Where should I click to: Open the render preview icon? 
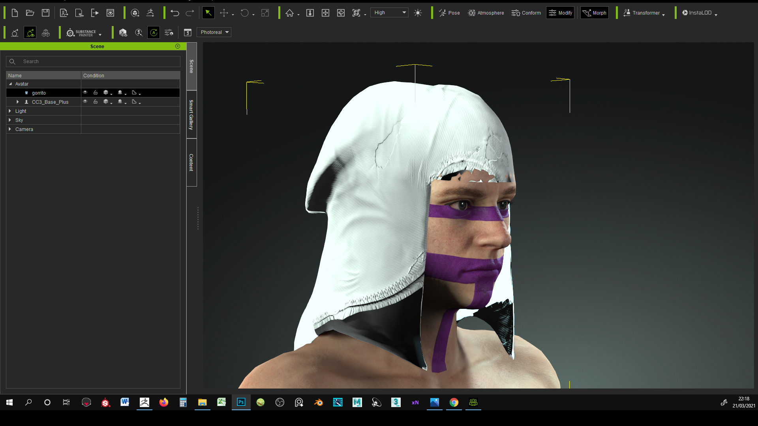110,13
